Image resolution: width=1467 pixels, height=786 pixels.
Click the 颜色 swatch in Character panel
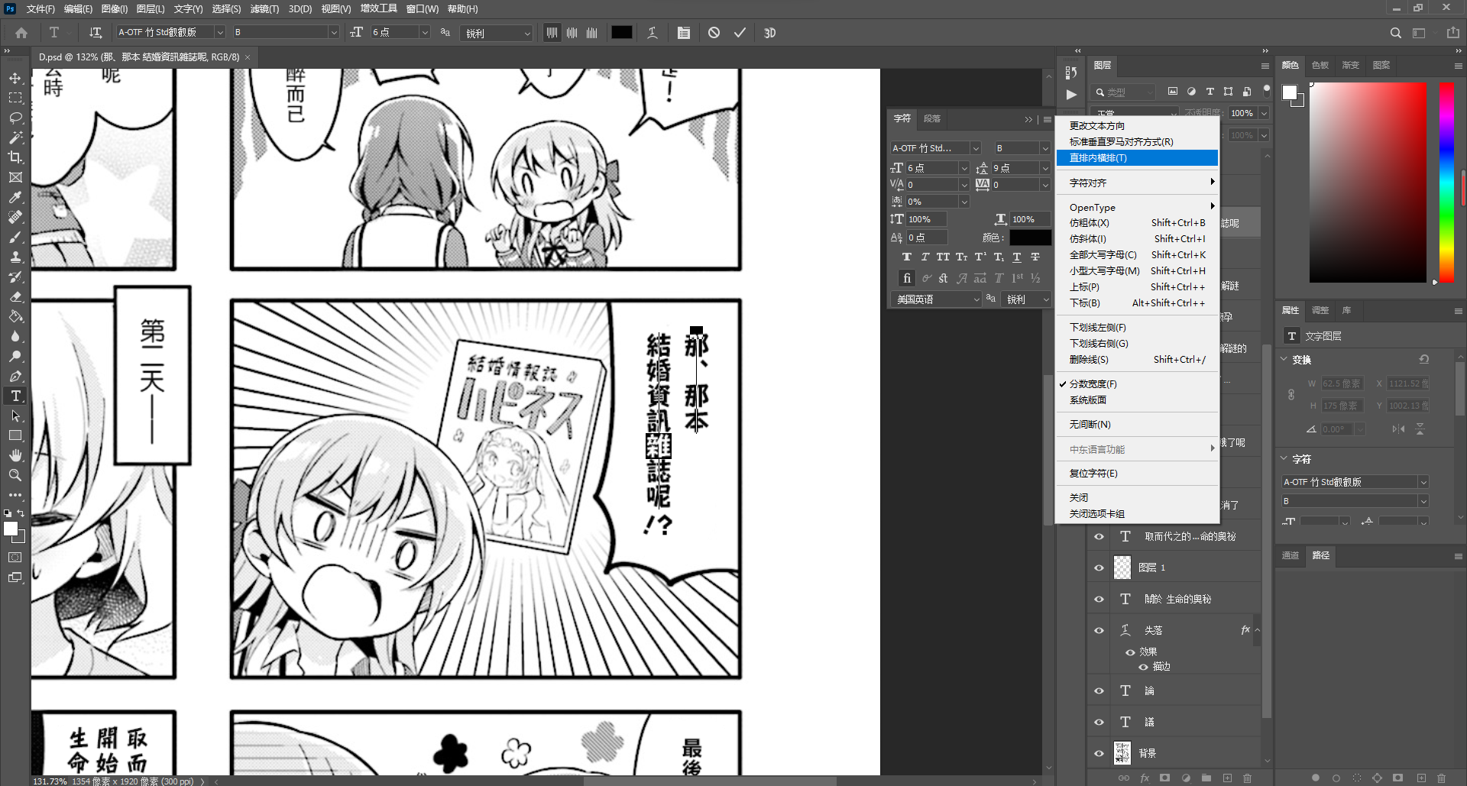pos(1030,238)
